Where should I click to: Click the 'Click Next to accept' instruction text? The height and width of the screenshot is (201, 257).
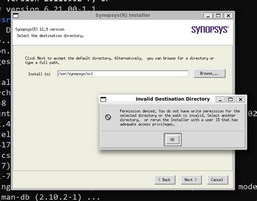coord(119,61)
